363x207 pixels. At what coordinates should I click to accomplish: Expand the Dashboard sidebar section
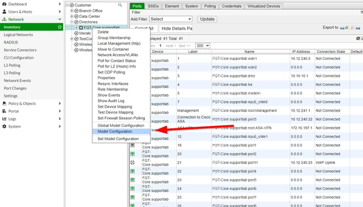pos(60,4)
